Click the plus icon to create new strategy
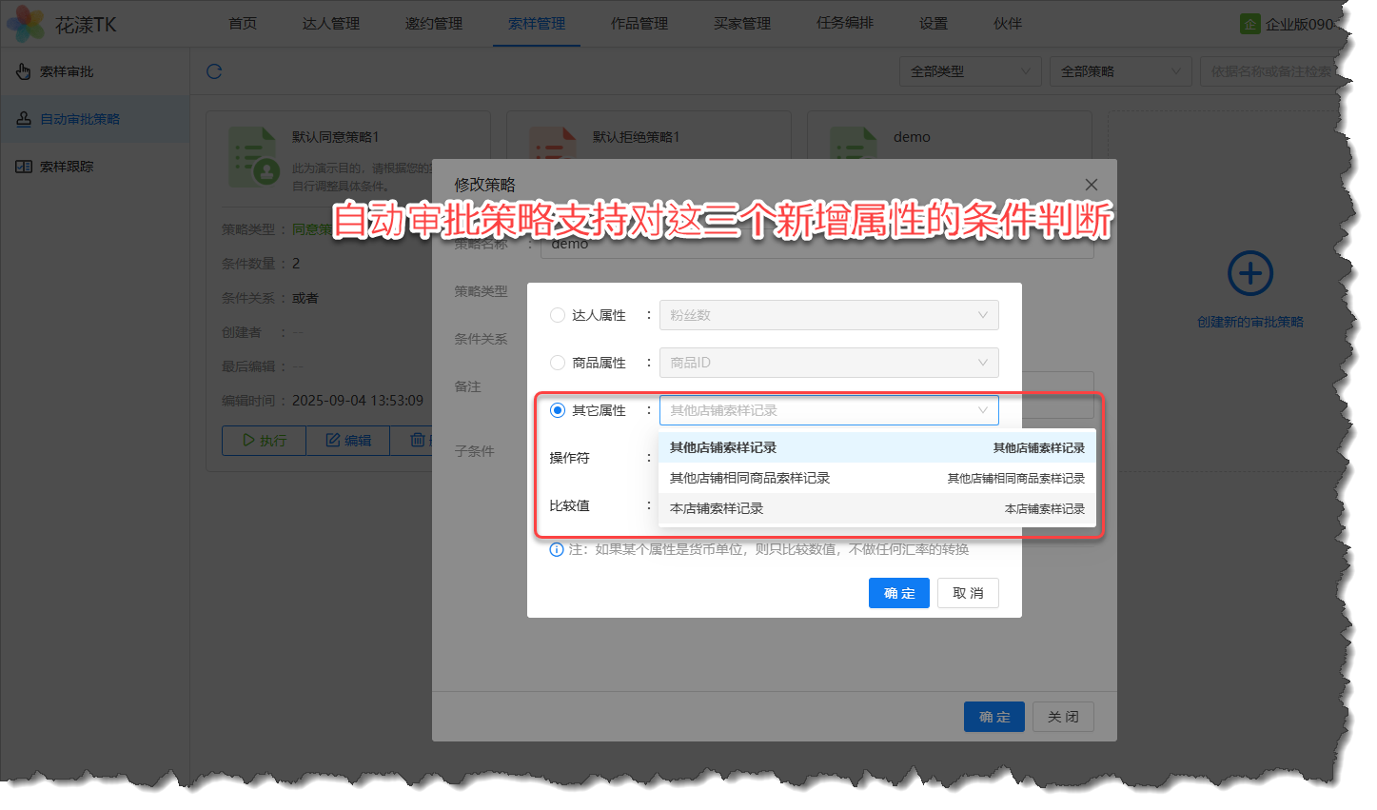The image size is (1377, 810). (1249, 274)
